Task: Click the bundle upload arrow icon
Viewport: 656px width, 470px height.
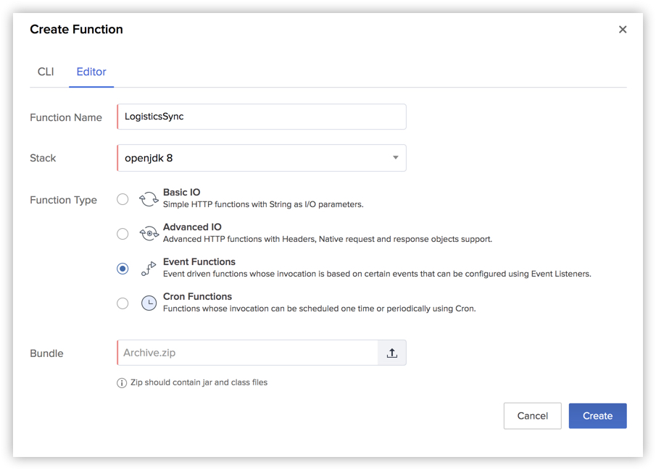Action: pos(391,353)
